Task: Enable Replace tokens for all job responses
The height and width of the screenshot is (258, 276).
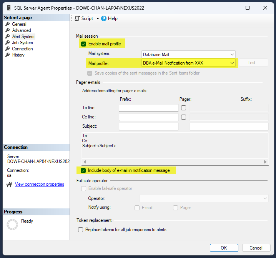Action: click(81, 230)
